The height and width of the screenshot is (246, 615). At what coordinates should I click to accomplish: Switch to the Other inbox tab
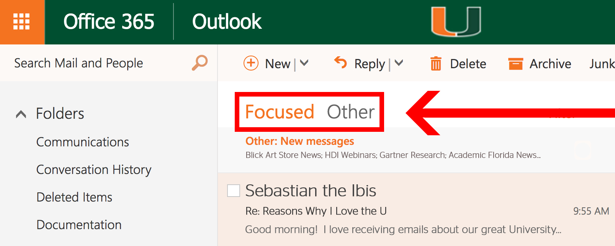coord(350,112)
